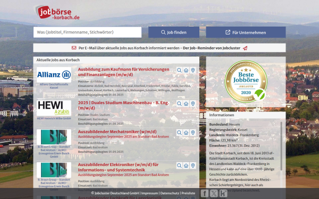Open the HEWI Azubis logo
The height and width of the screenshot is (199, 319).
click(x=54, y=108)
